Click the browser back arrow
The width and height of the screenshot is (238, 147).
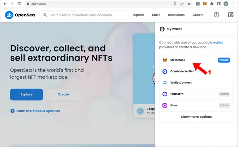click(x=5, y=4)
